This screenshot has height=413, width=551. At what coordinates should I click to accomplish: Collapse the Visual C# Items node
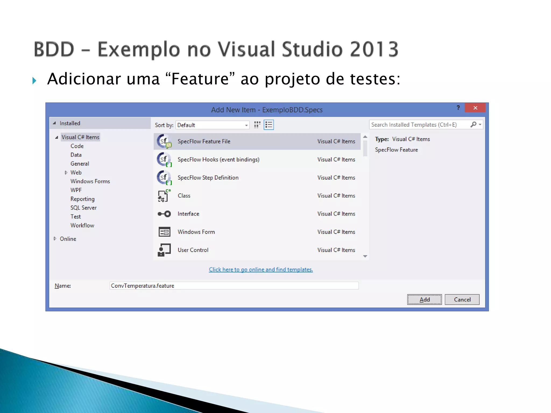coord(56,137)
